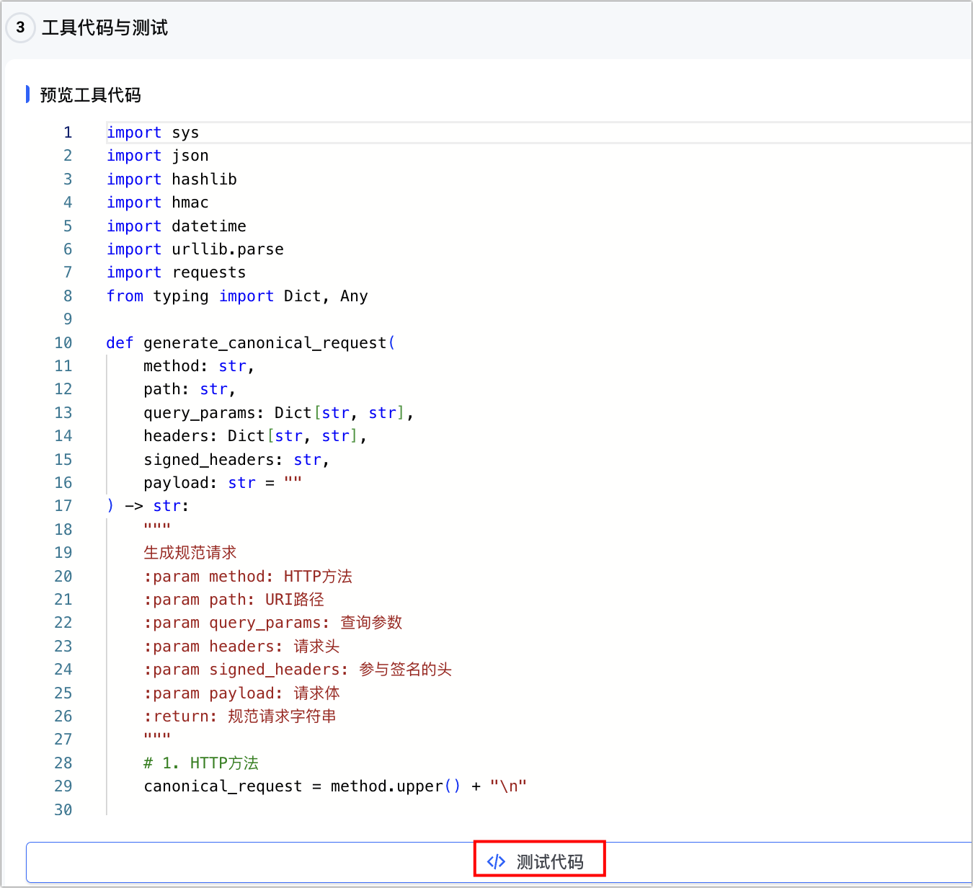Click line number 17 in the gutter
The image size is (973, 888).
[63, 506]
